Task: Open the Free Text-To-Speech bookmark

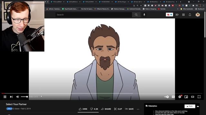Action: tap(86, 9)
